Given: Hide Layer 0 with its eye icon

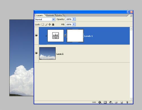Looking at the screenshot, I should pos(36,53).
